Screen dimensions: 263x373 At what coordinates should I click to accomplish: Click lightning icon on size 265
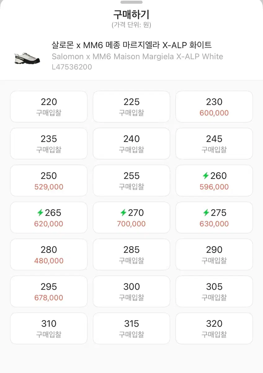[40, 213]
